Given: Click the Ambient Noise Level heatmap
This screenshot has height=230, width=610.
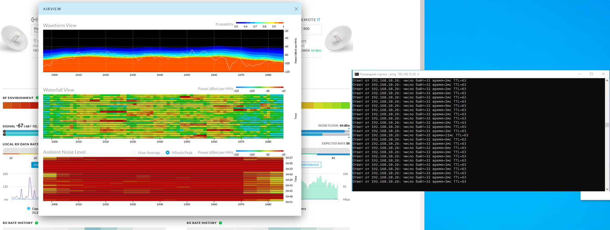Looking at the screenshot, I should 163,179.
